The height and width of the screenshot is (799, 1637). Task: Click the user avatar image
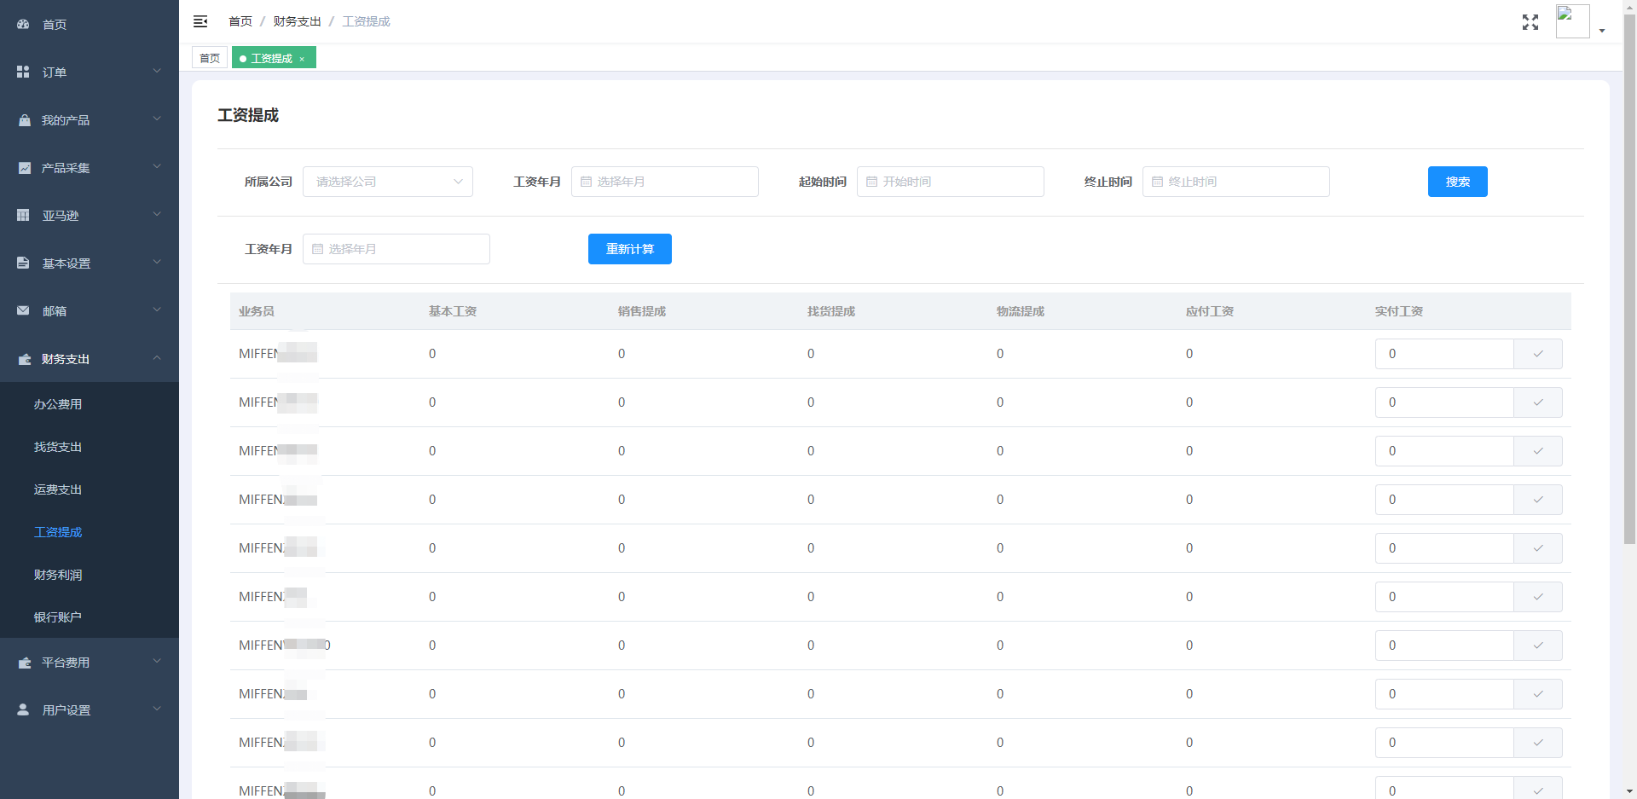click(1571, 21)
